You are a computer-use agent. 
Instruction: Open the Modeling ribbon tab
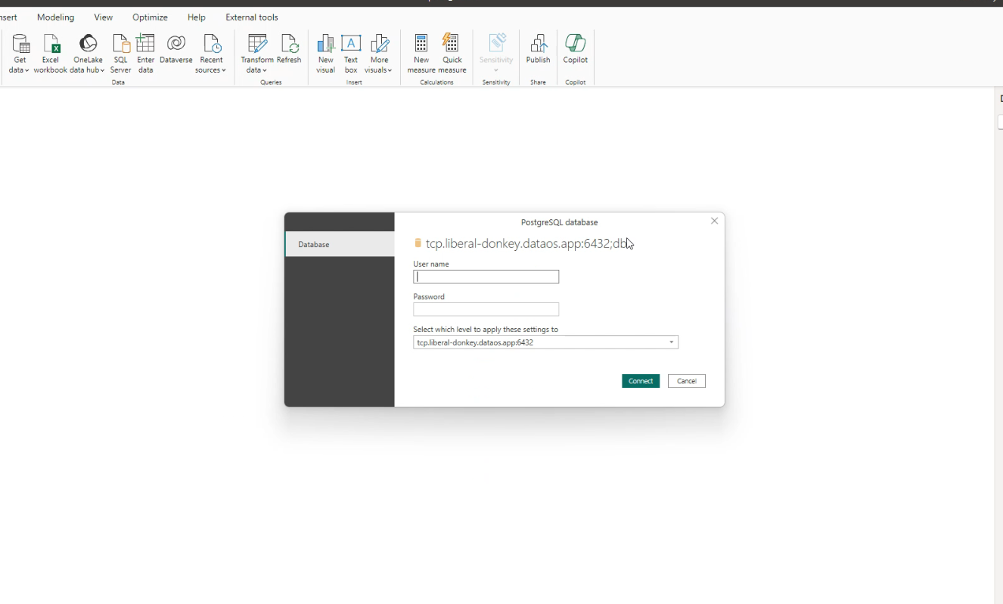pyautogui.click(x=56, y=17)
